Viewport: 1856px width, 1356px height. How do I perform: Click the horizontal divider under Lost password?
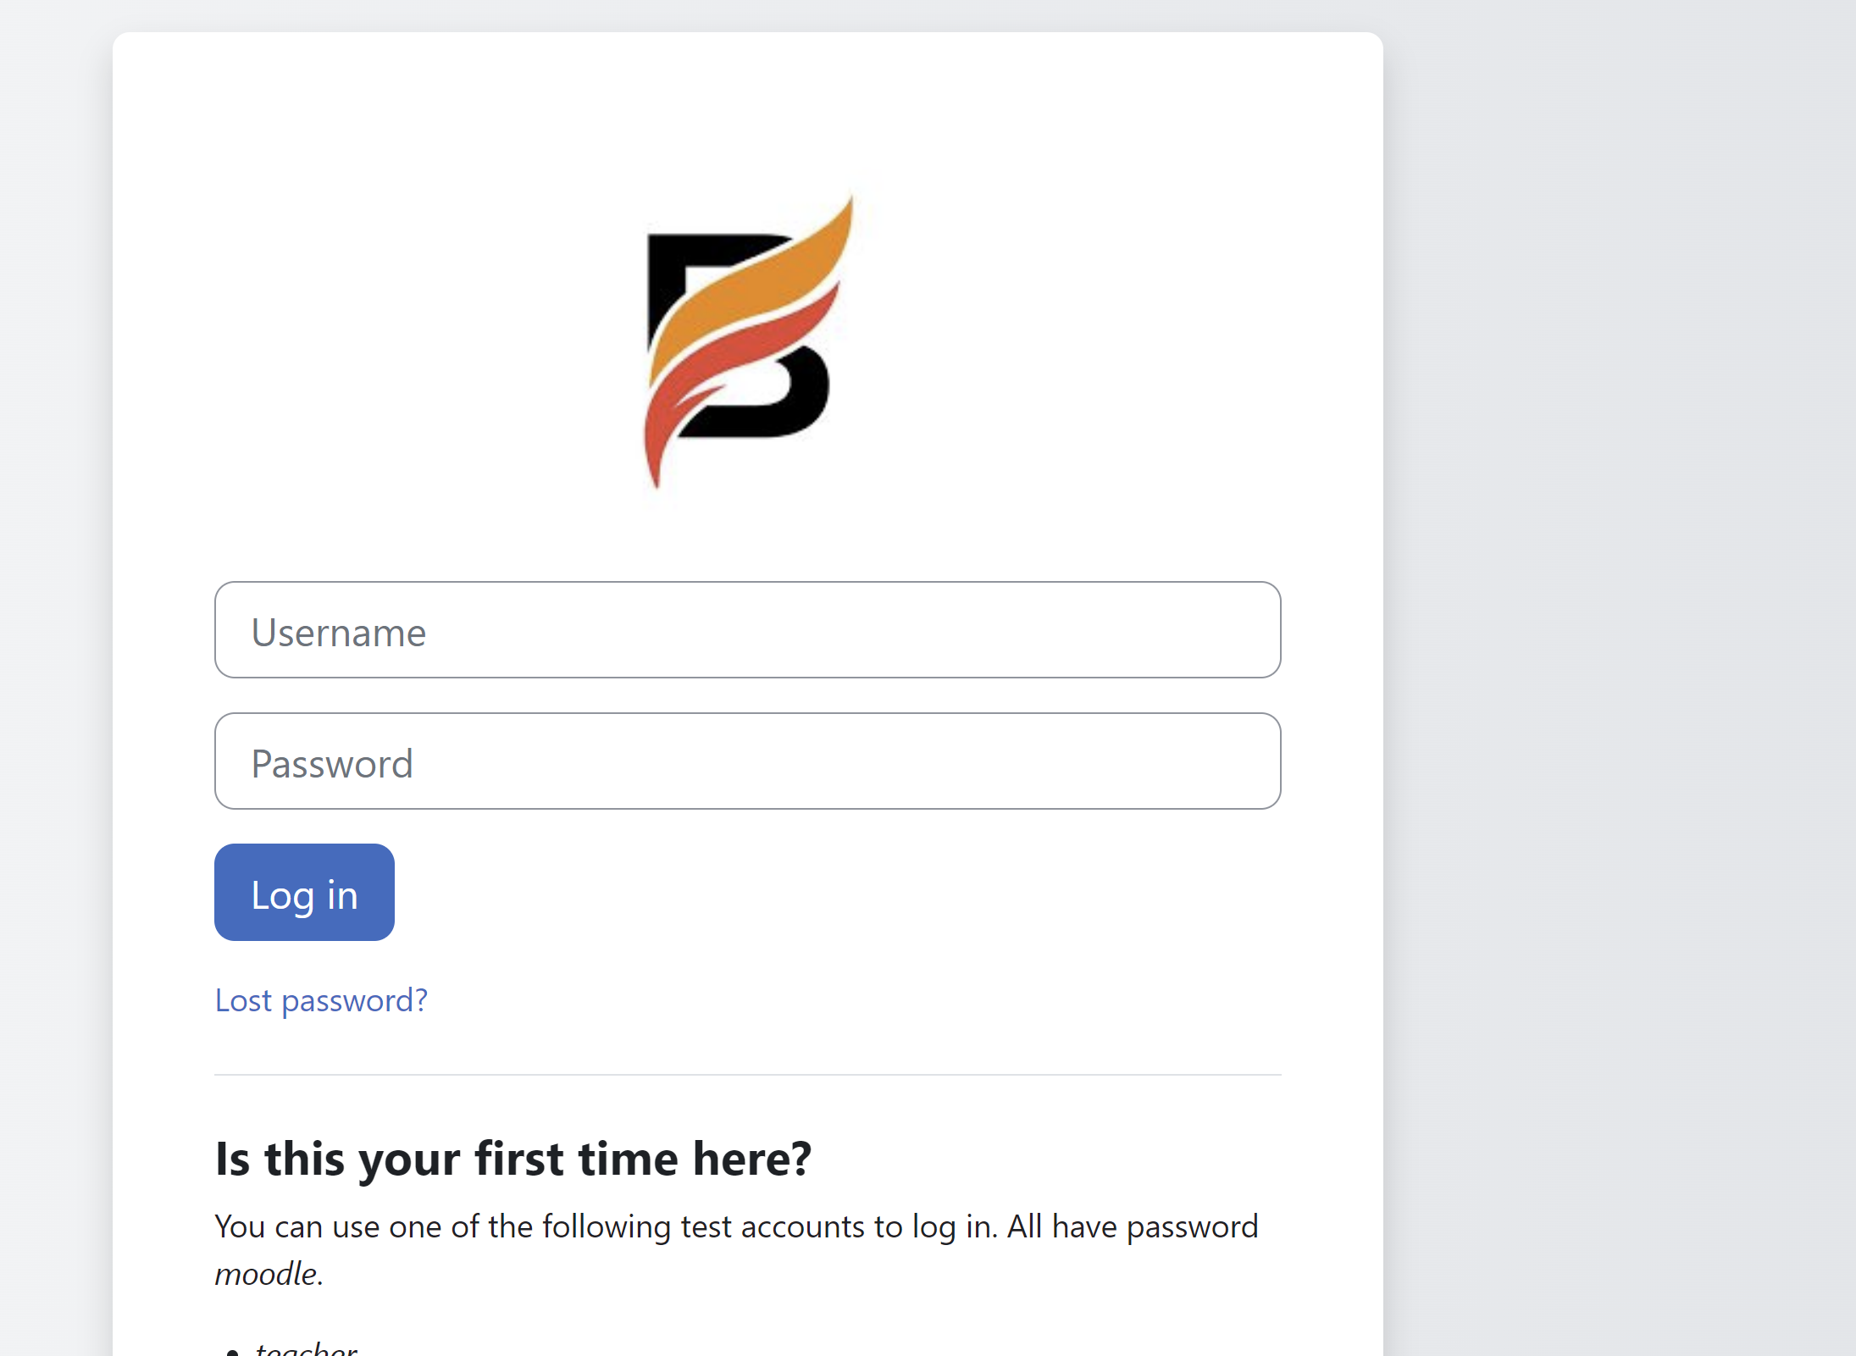point(748,1075)
